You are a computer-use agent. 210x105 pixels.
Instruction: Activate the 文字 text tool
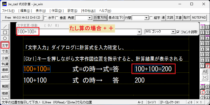click(5, 45)
